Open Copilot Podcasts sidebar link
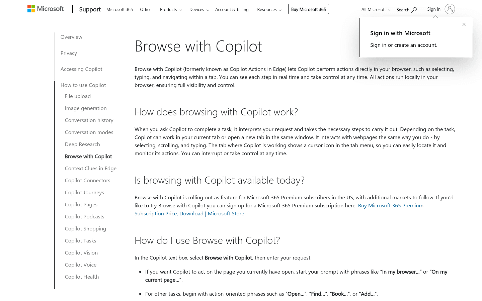 pyautogui.click(x=84, y=216)
